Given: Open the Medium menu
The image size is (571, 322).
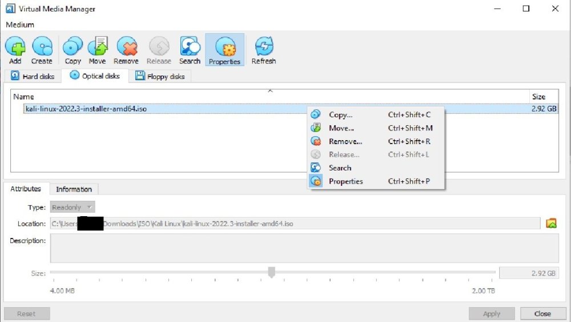Looking at the screenshot, I should click(x=20, y=25).
